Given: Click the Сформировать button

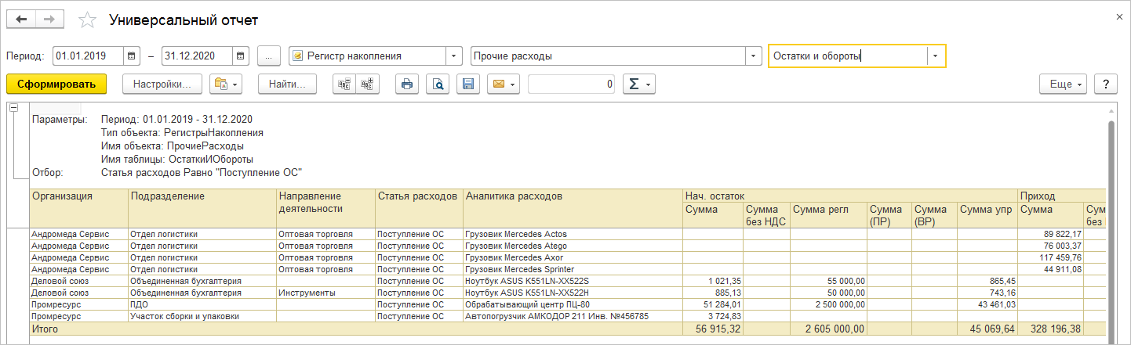Looking at the screenshot, I should pos(56,84).
